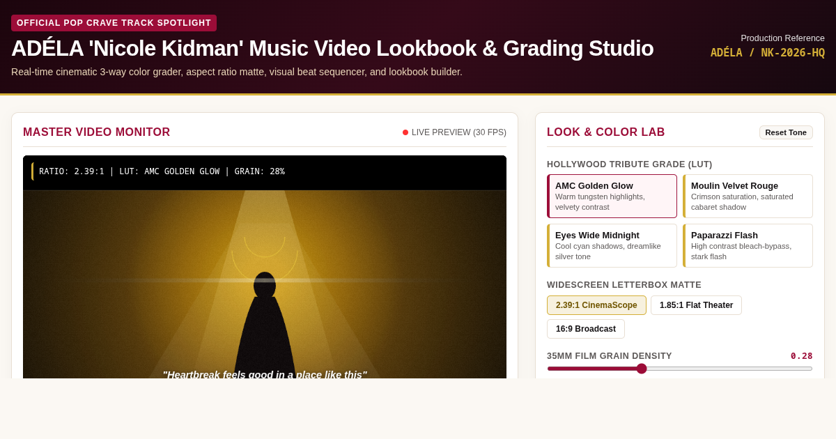
Task: Click the Reset Tone button
Action: point(786,132)
